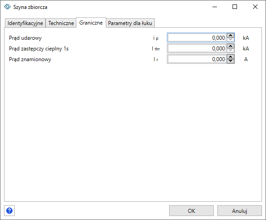Viewport: 266px width, 220px height.
Task: Select the Graniczne tab
Action: [91, 23]
